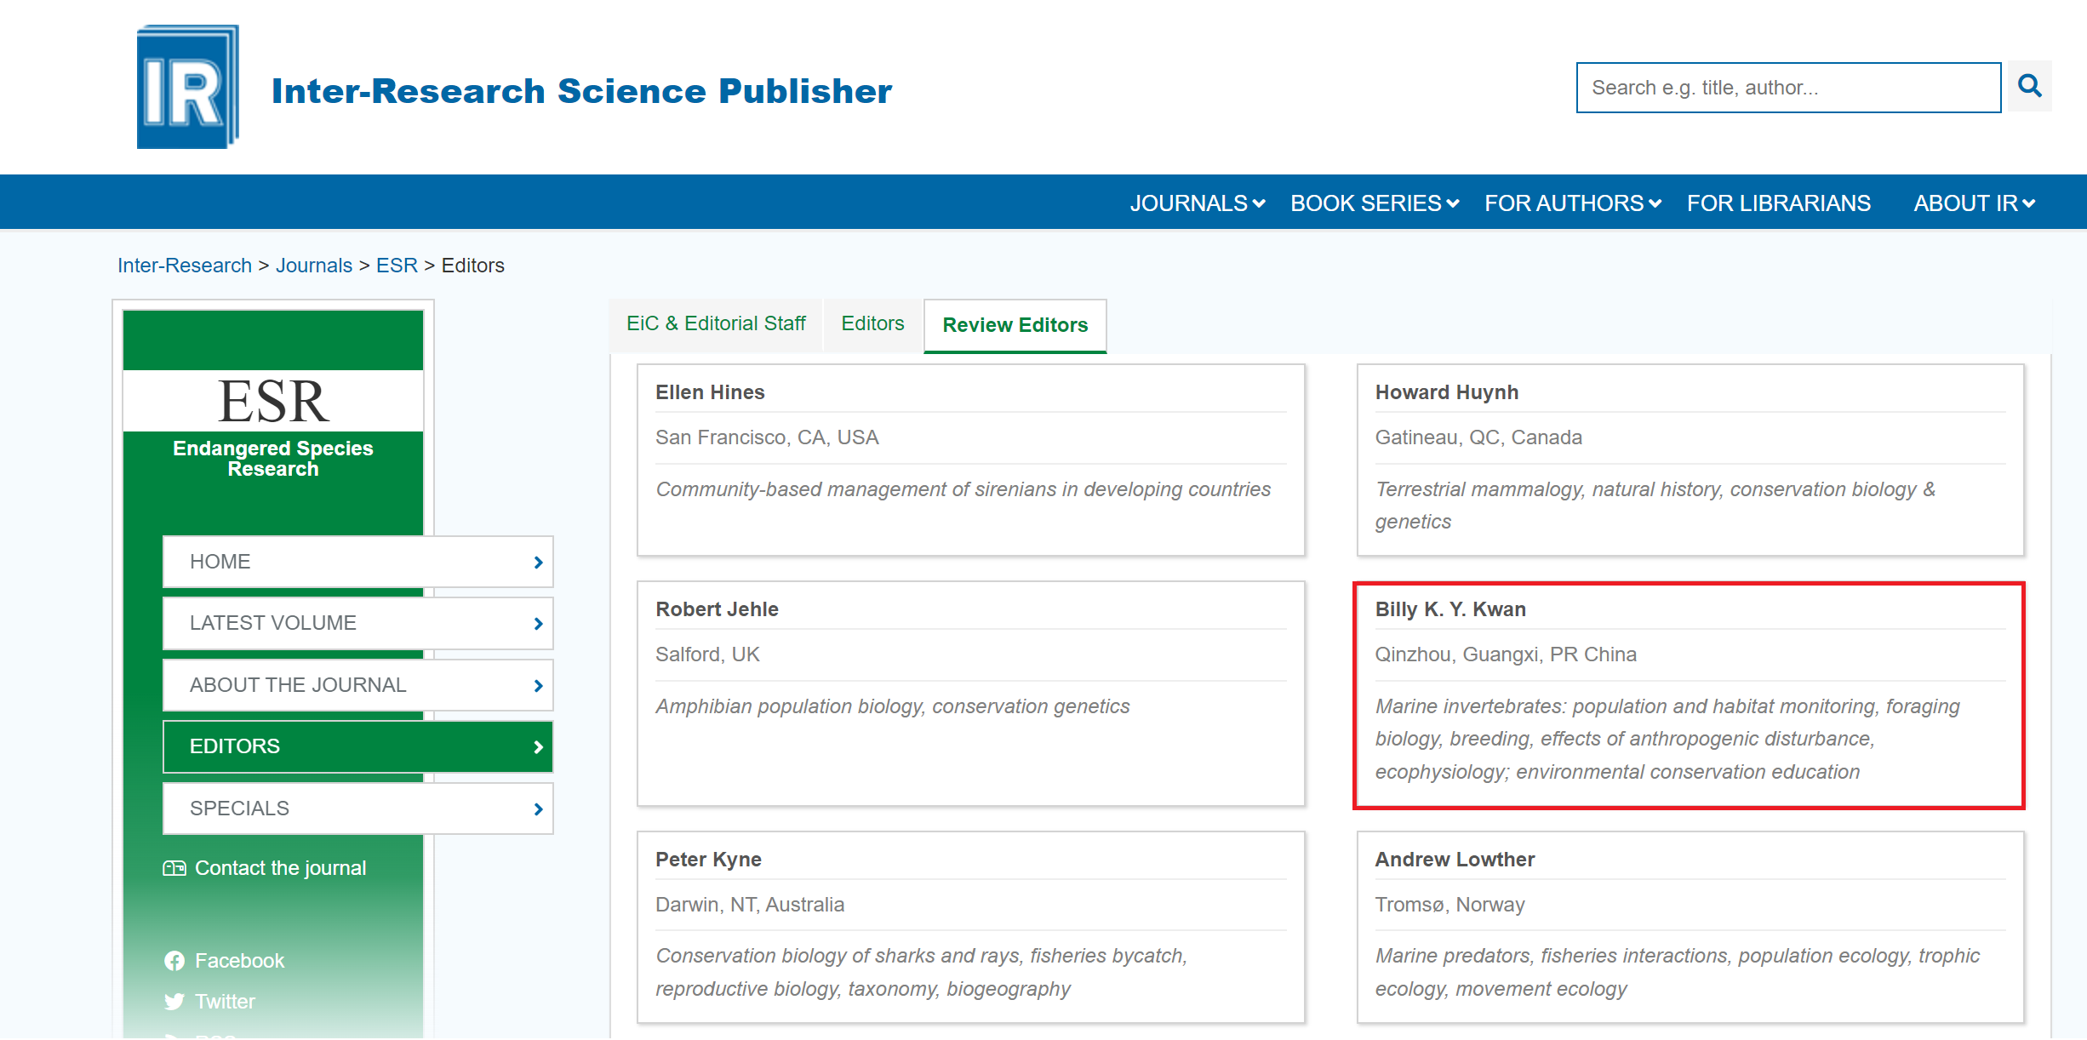Click the contact card icon beside Contact the journal
The image size is (2087, 1040).
(174, 868)
